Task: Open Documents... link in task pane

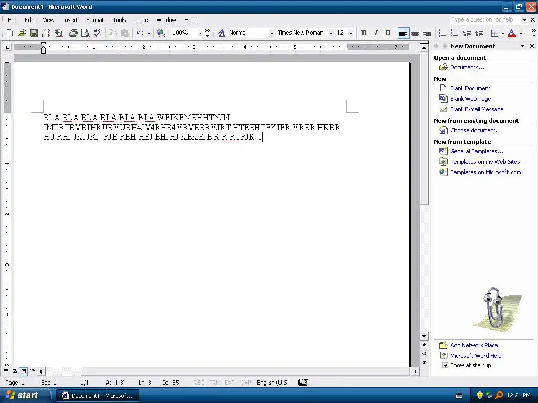Action: point(467,67)
